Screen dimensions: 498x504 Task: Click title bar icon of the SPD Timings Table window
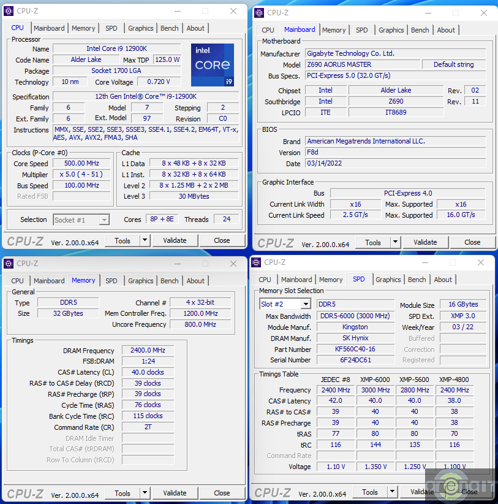click(257, 262)
